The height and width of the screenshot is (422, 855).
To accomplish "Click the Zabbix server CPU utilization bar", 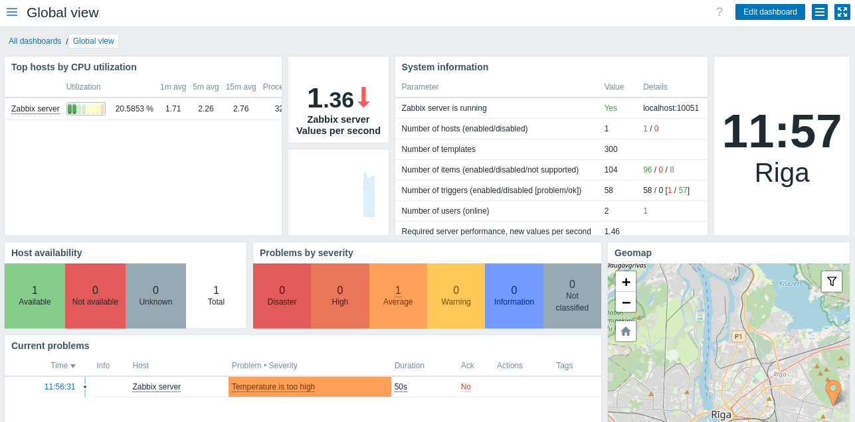I will pos(85,108).
